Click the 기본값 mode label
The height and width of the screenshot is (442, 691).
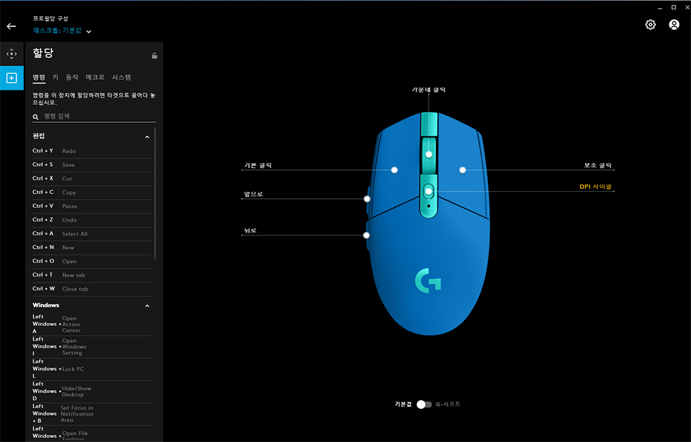tap(404, 404)
